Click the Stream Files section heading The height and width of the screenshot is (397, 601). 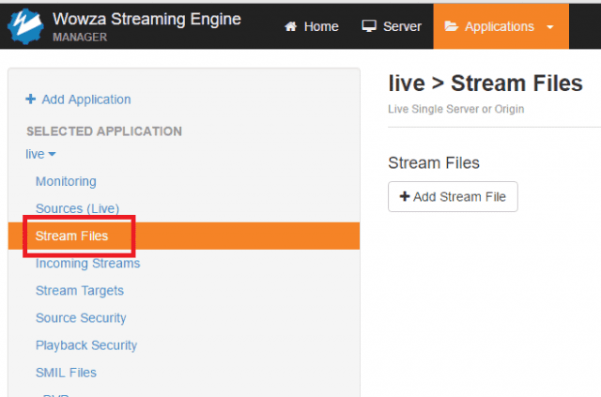click(x=434, y=163)
